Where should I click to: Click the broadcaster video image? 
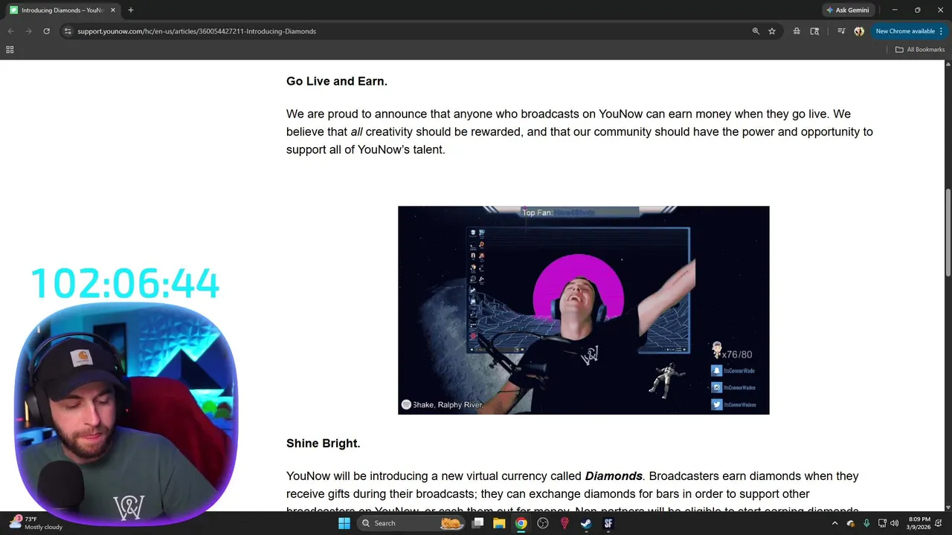click(584, 310)
